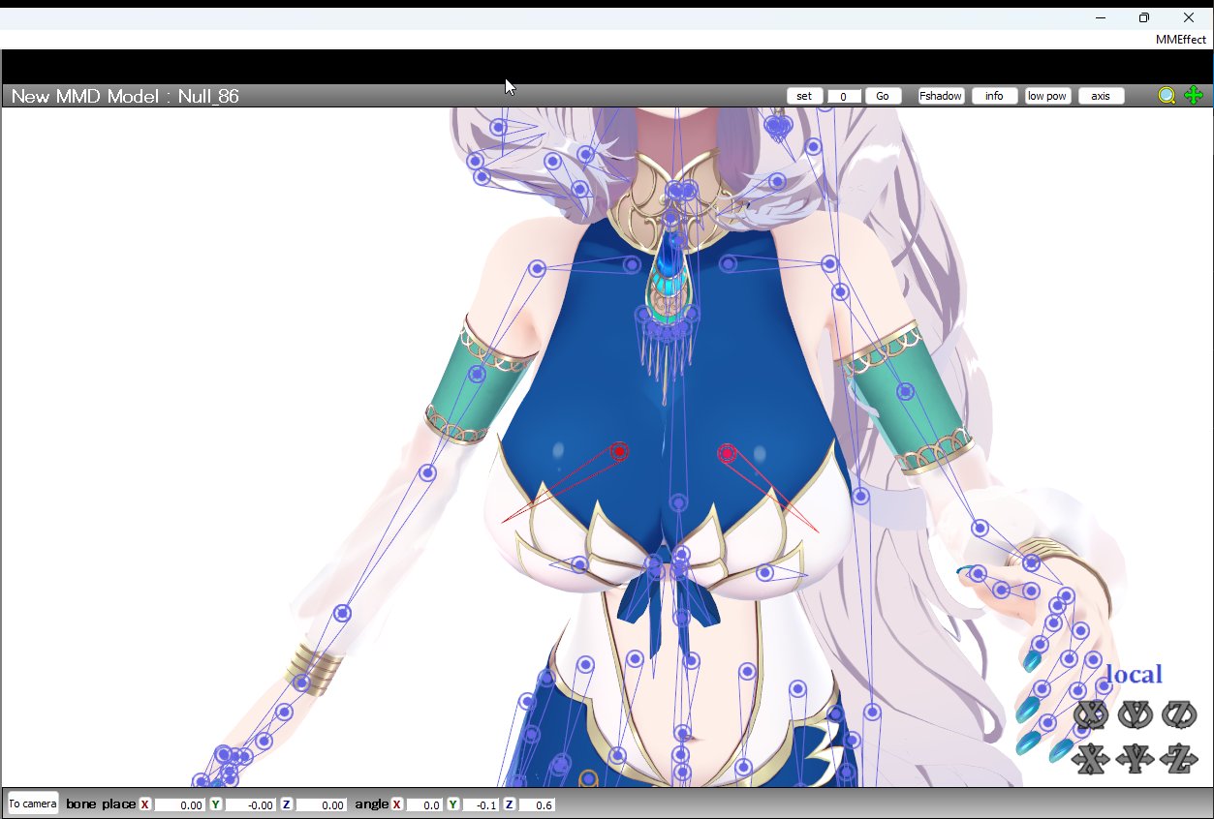The image size is (1214, 819).
Task: Click the bone place Z value field
Action: tap(322, 804)
